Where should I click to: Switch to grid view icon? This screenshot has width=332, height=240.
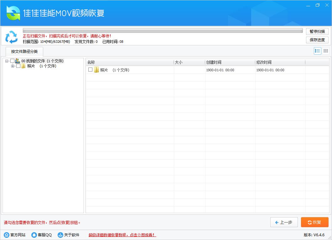click(x=325, y=51)
